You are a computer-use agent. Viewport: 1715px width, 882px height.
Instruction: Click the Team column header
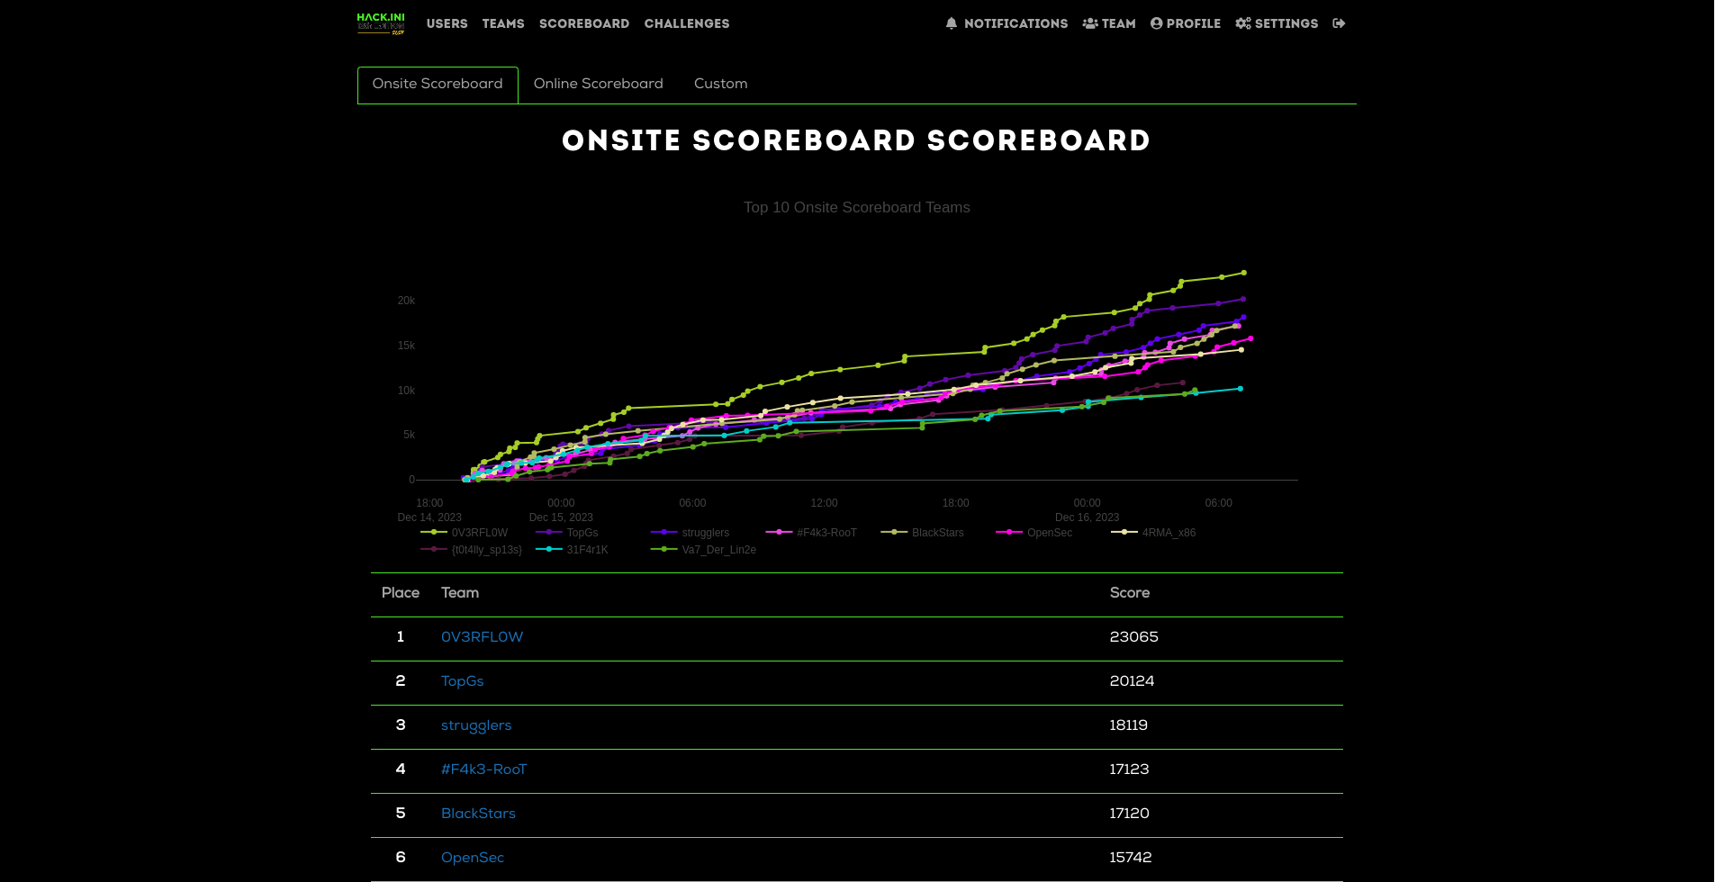(459, 593)
